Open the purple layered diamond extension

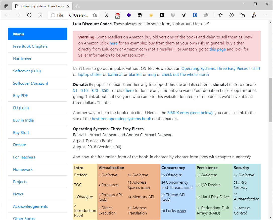tap(129, 15)
